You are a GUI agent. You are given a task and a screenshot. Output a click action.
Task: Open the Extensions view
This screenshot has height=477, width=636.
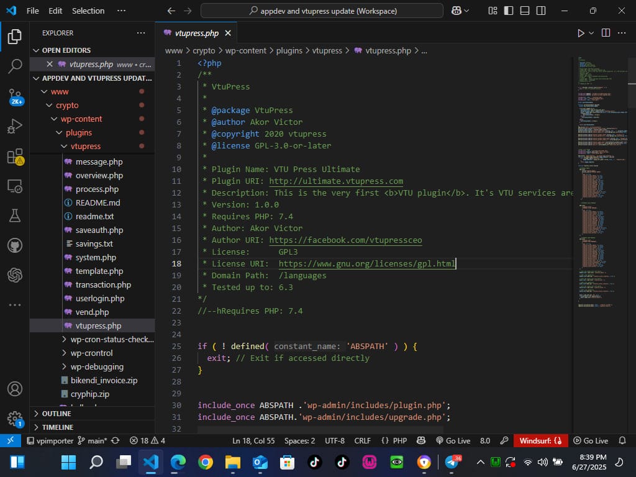coord(15,157)
